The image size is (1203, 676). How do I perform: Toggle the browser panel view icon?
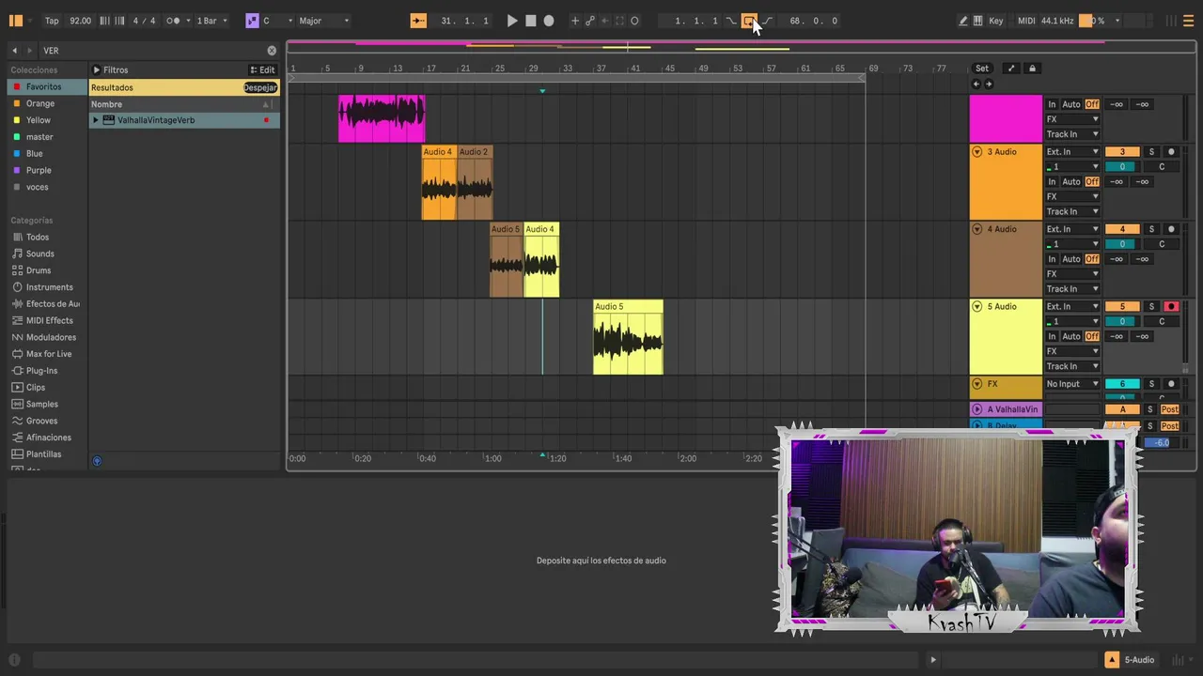click(15, 21)
